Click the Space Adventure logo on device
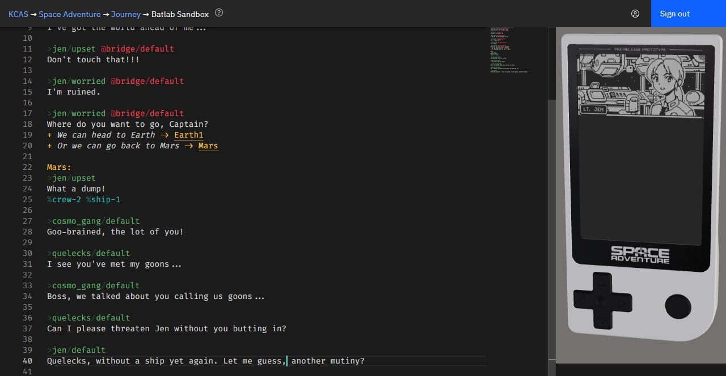Viewport: 726px width, 376px height. click(x=640, y=254)
